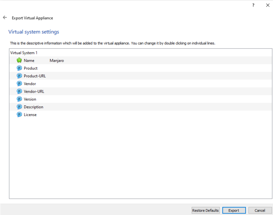This screenshot has width=273, height=215.
Task: Select the Description row label
Action: [x=33, y=107]
